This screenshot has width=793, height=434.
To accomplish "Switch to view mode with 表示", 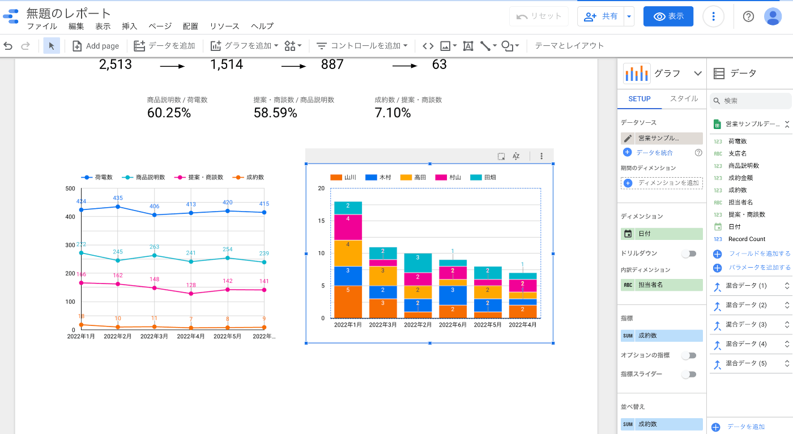I will pos(668,16).
